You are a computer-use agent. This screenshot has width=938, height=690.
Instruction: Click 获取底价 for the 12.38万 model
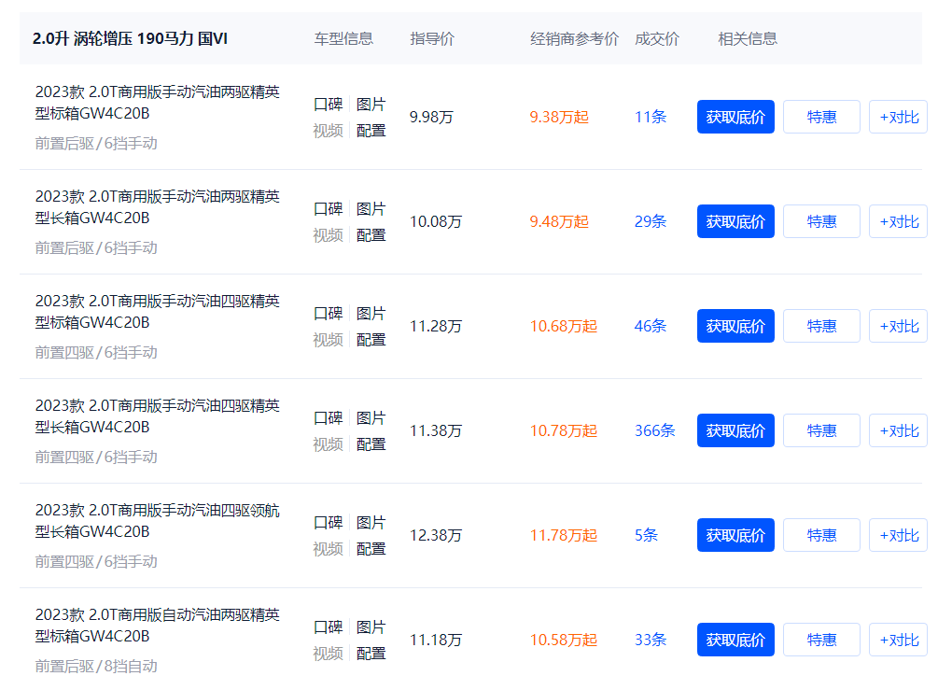point(735,535)
